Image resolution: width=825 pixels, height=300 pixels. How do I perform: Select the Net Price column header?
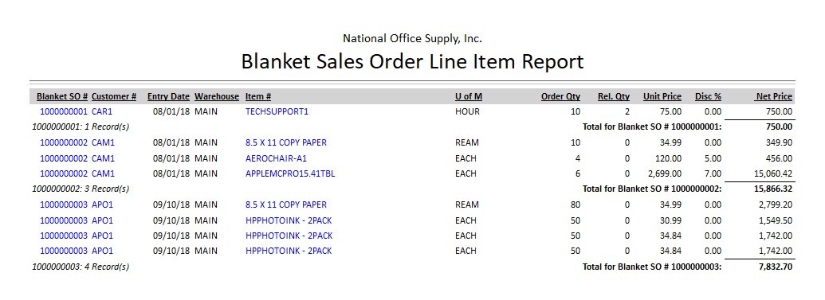[x=774, y=96]
